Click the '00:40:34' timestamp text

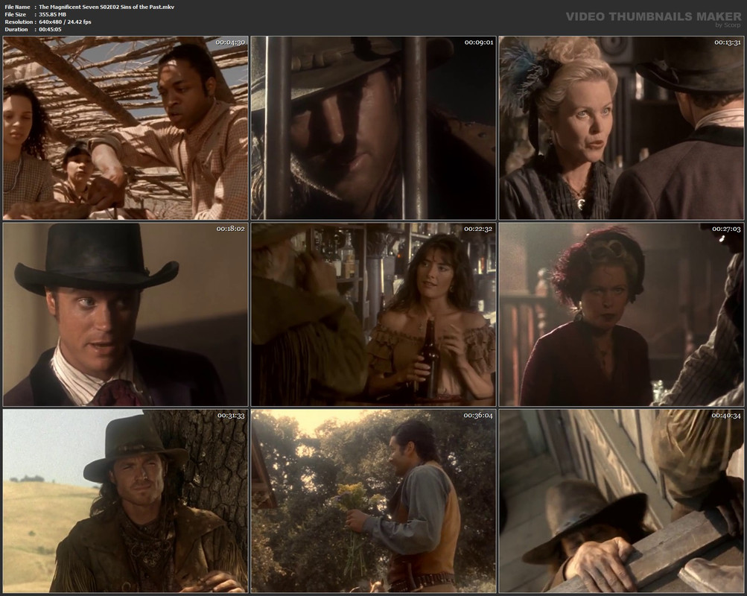click(726, 416)
